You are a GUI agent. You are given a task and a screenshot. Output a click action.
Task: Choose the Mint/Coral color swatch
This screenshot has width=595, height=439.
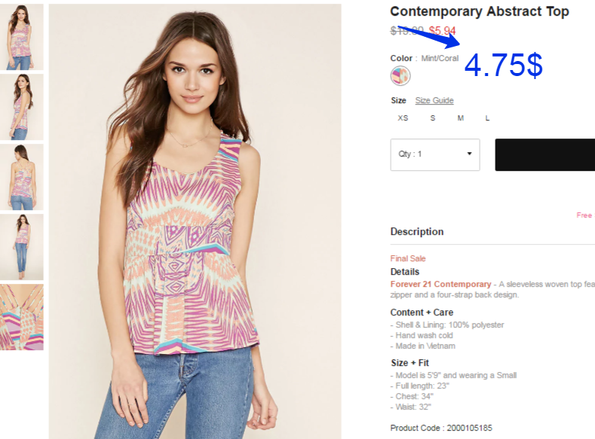[400, 75]
